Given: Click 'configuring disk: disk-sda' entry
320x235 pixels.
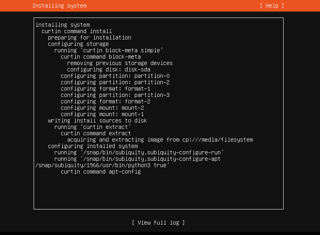Looking at the screenshot, I should [109, 69].
